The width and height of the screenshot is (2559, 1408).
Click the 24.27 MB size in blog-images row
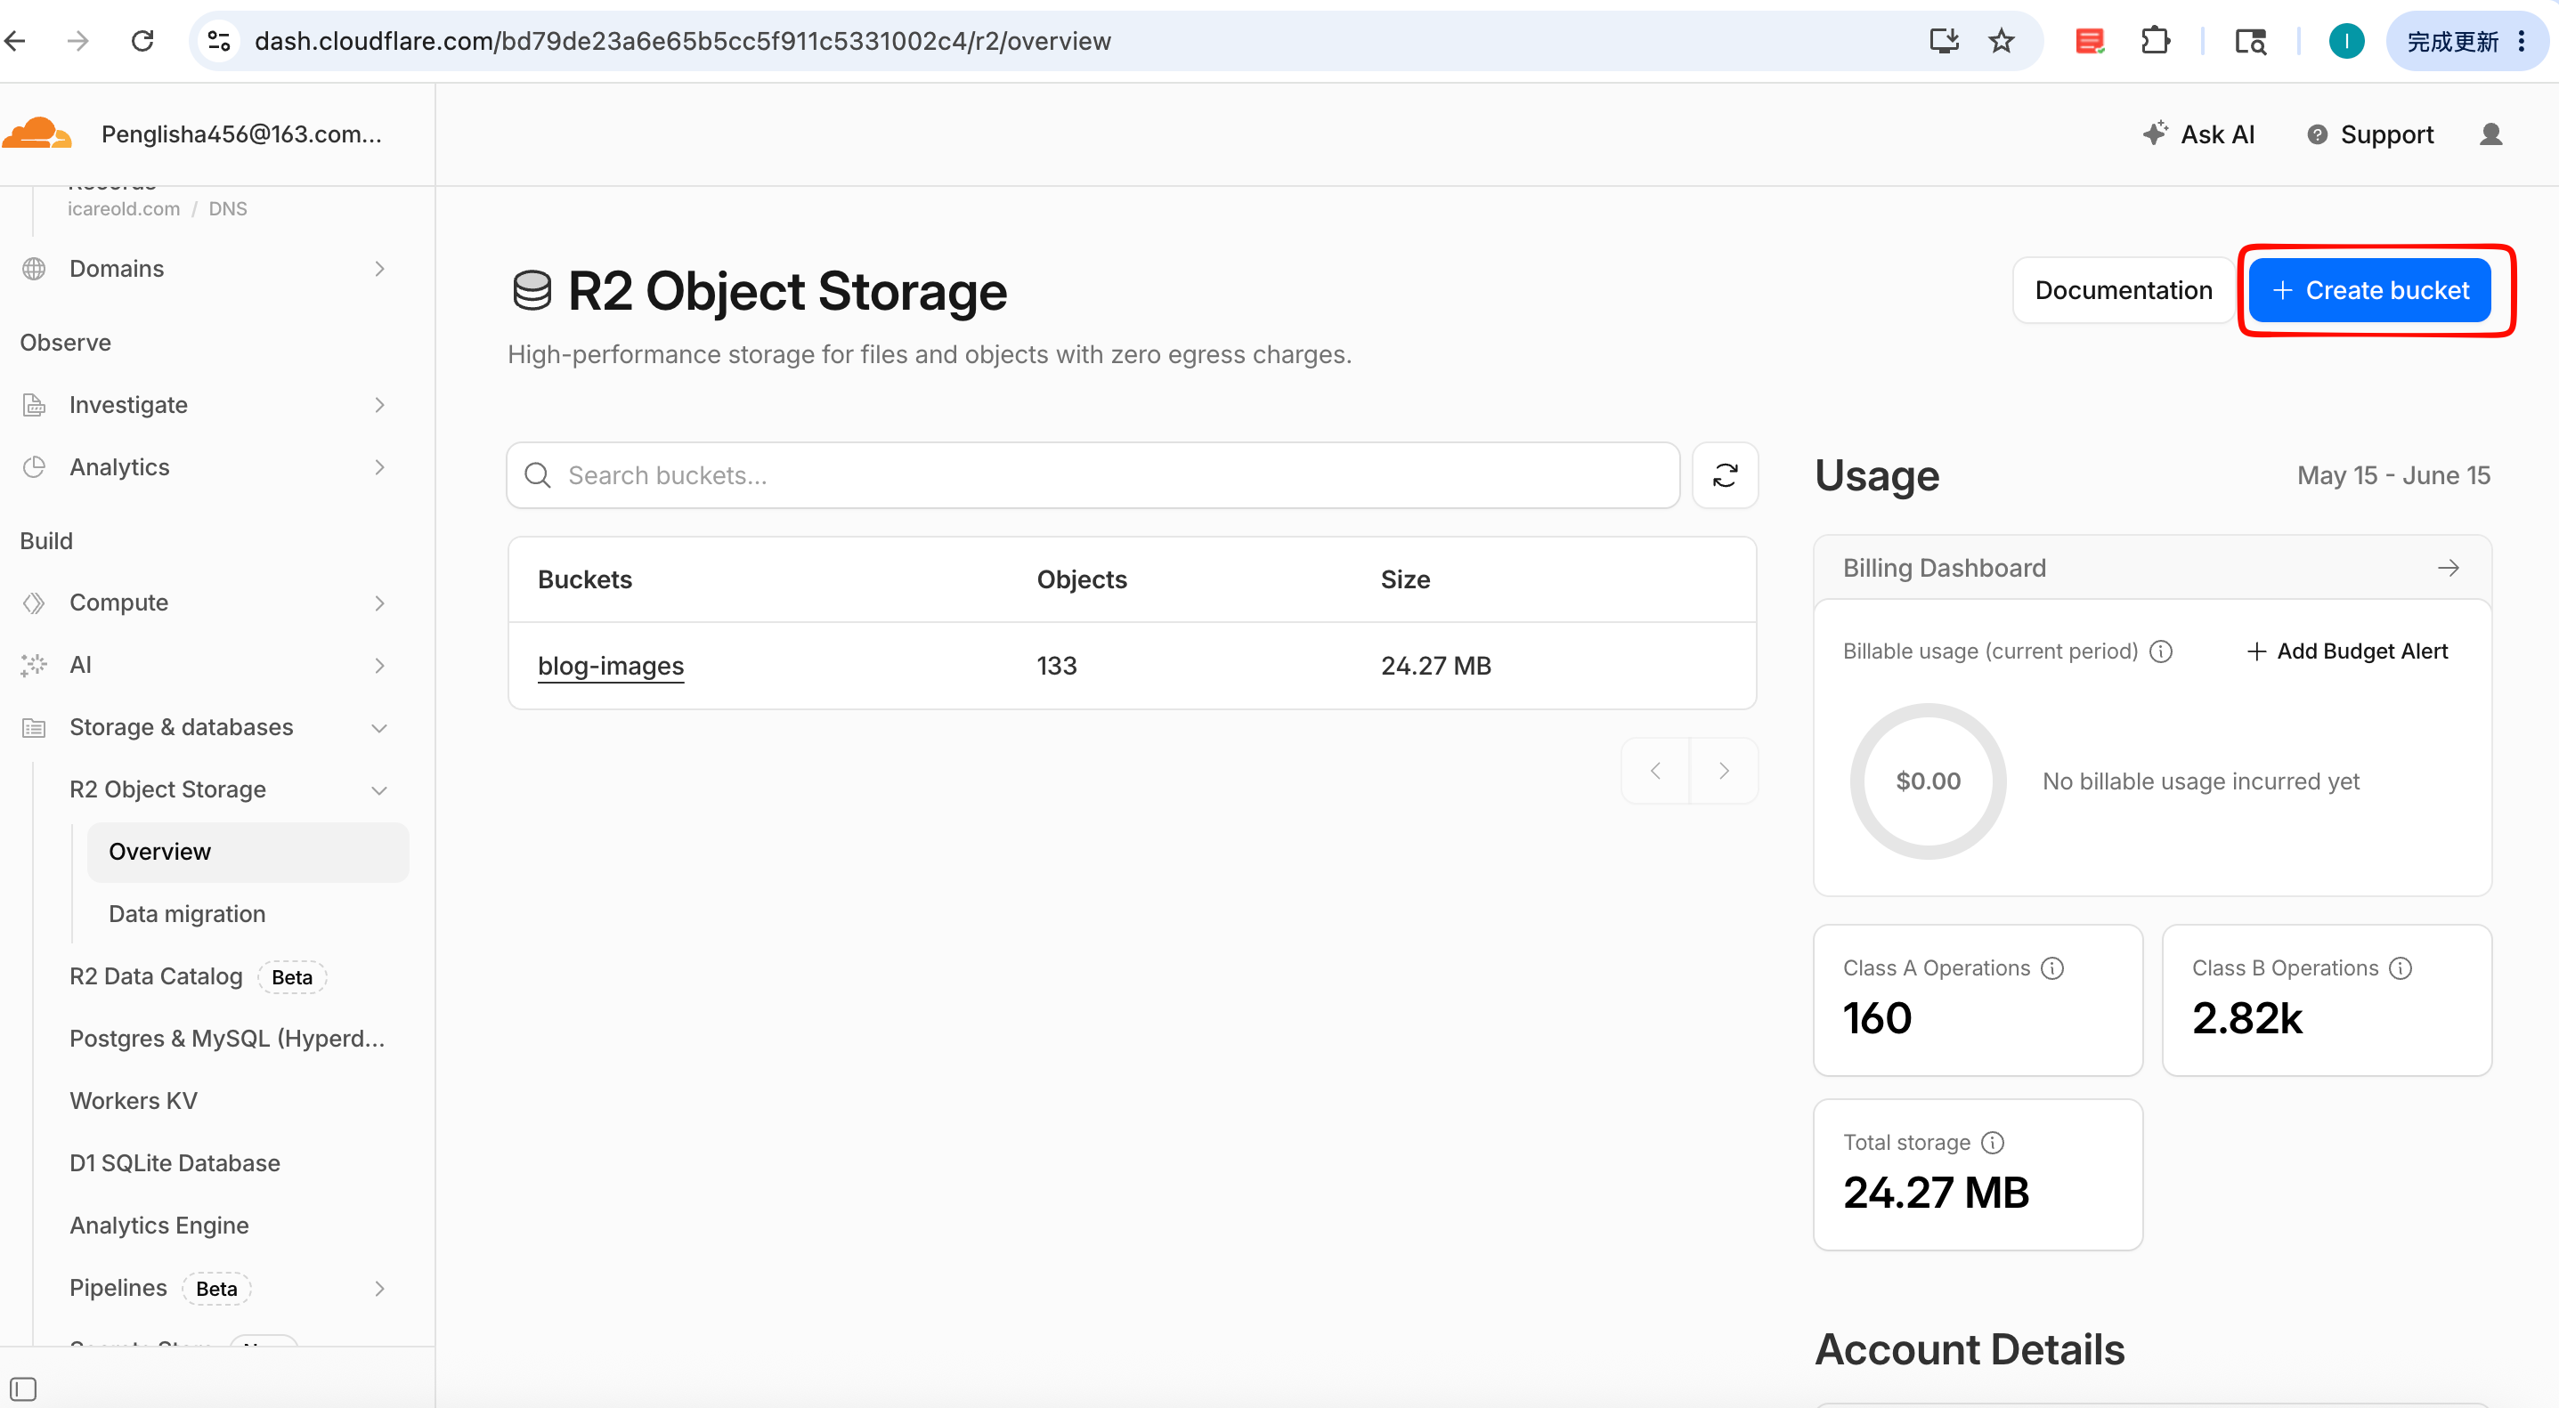[1435, 665]
